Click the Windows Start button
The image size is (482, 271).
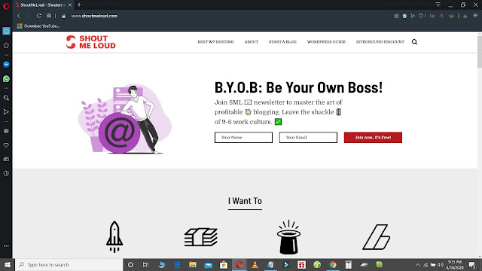pos(8,264)
